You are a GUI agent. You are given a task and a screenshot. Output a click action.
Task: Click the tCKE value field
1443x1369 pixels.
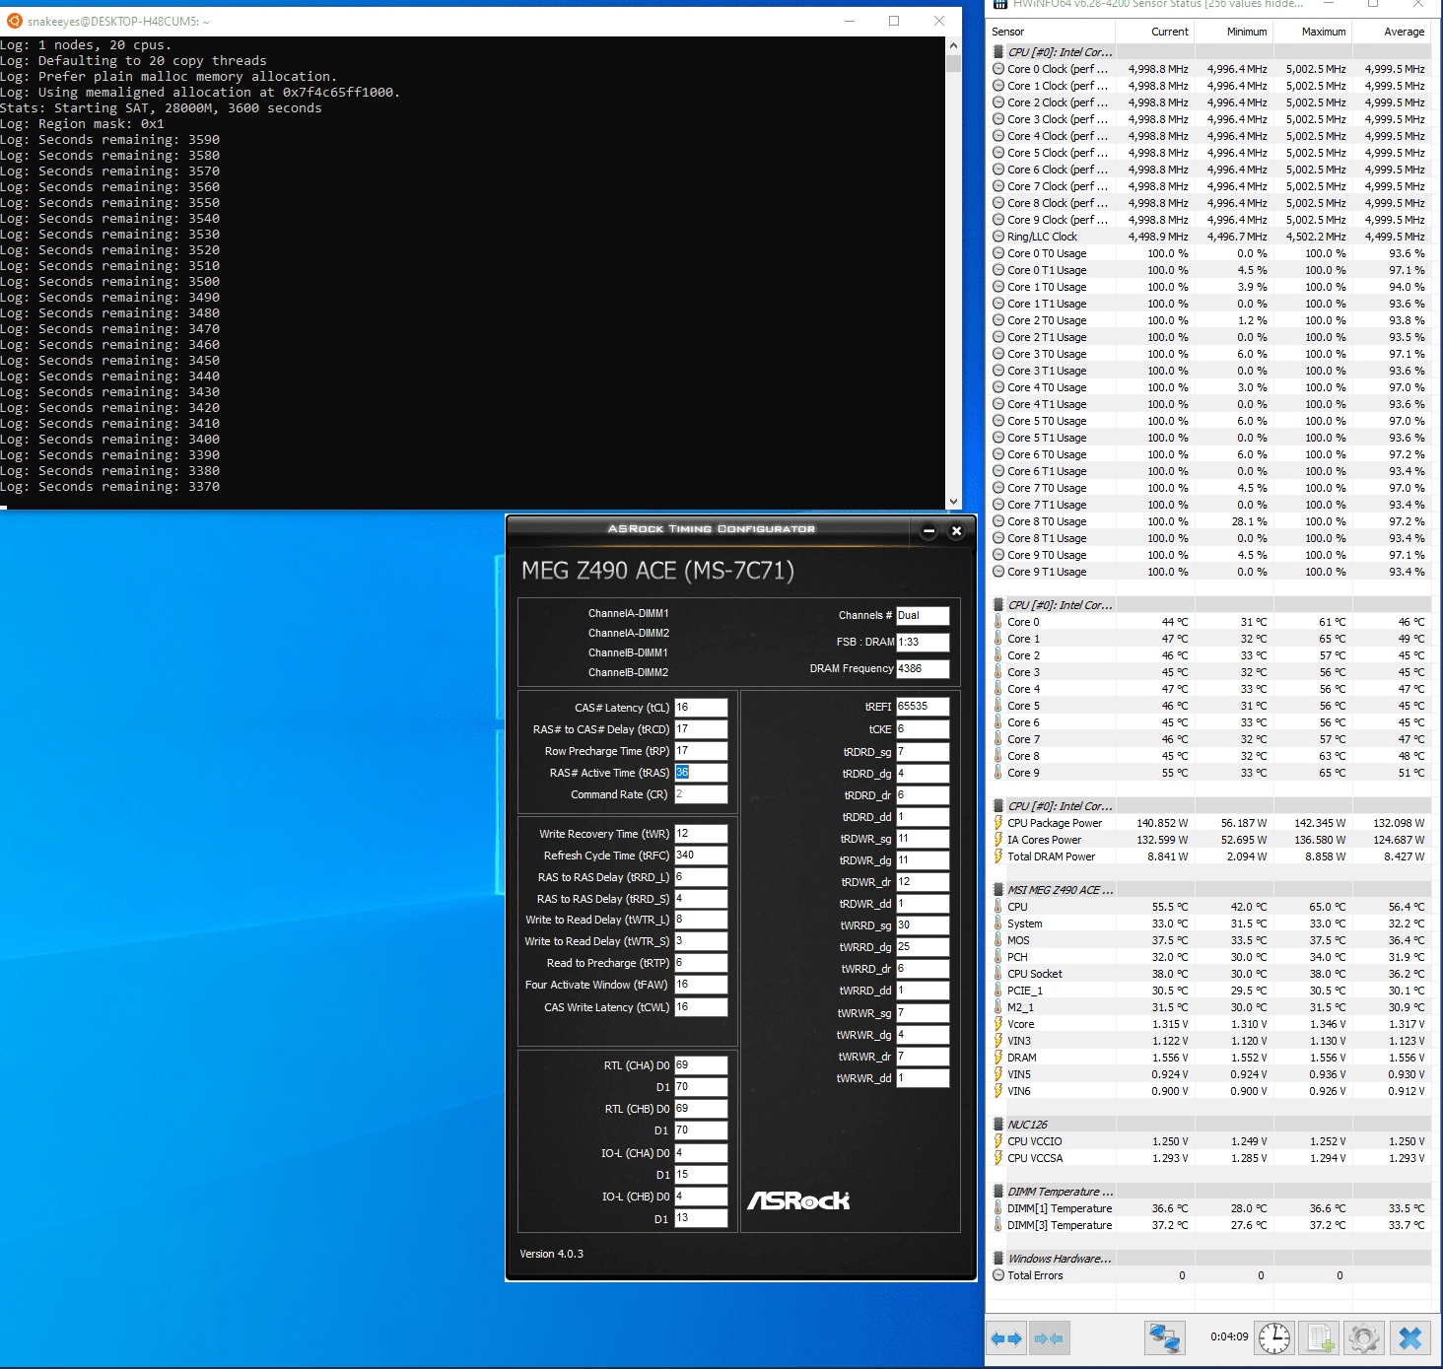923,729
